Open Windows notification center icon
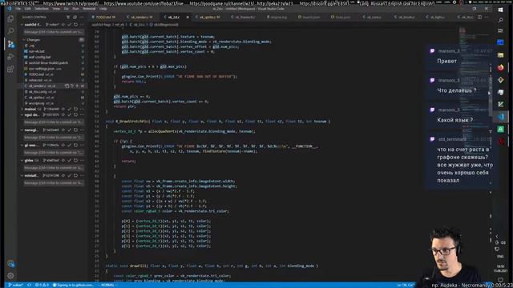Screen dimensions: 513x288 (500, 280)
